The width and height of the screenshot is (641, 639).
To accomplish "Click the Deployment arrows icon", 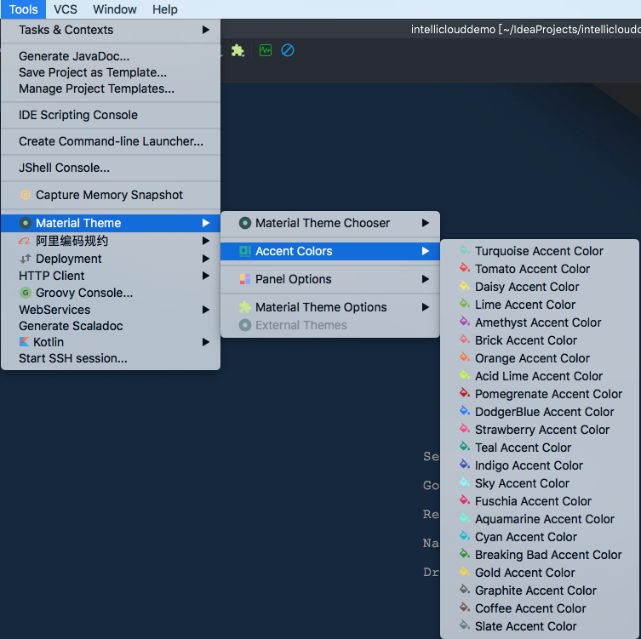I will [26, 259].
